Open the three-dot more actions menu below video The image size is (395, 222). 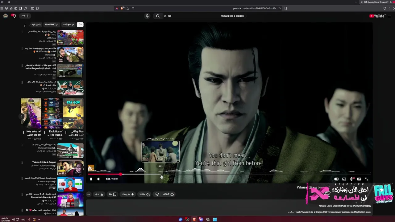(x=89, y=194)
